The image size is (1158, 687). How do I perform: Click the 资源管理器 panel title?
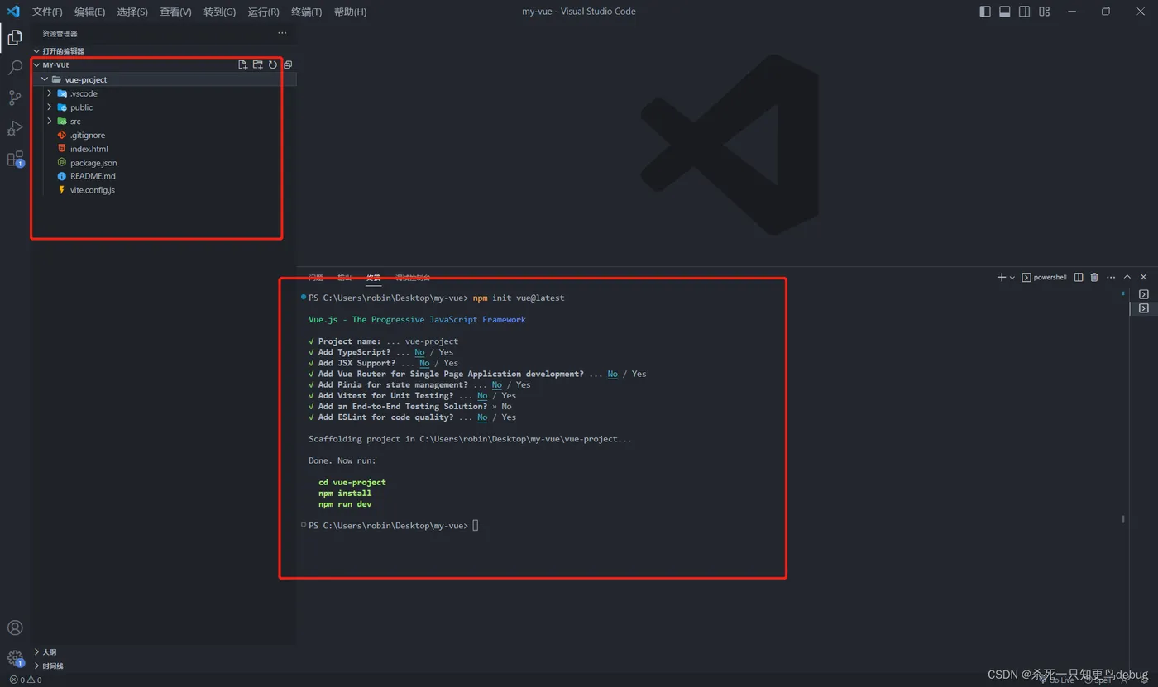pos(60,34)
